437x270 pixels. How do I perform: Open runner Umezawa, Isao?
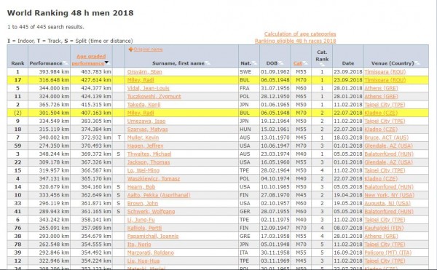coord(146,121)
